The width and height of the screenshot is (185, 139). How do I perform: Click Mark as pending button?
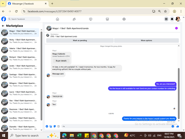(80, 40)
